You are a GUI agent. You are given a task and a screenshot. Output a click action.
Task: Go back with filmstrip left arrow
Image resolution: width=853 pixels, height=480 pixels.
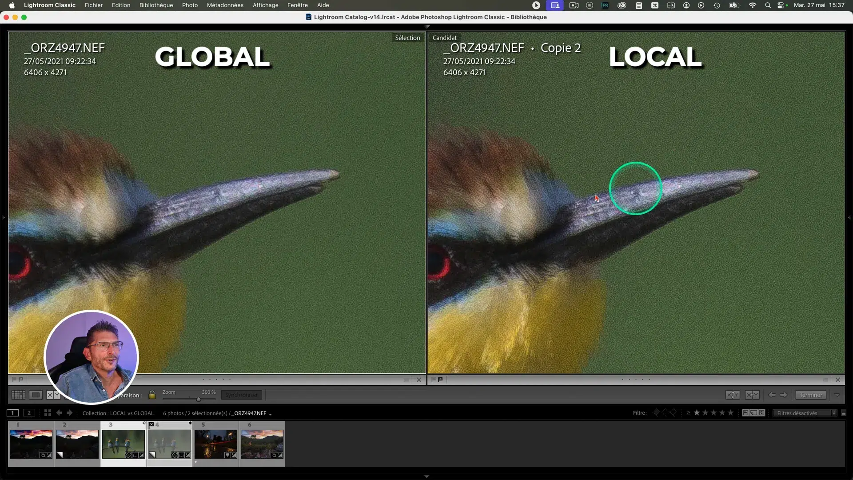[x=59, y=413]
